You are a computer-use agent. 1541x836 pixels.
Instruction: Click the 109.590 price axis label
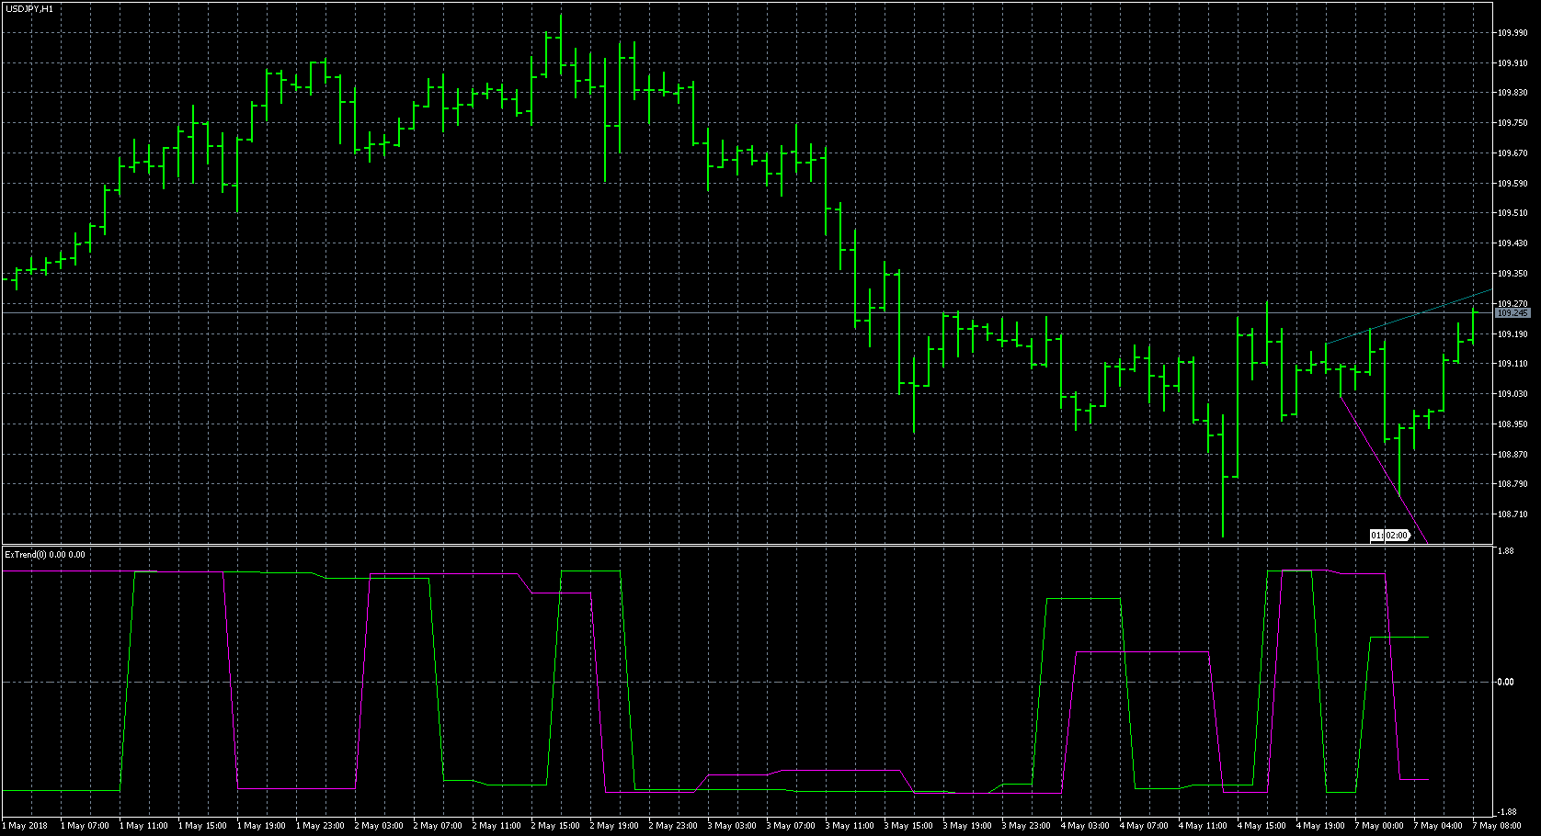tap(1512, 184)
